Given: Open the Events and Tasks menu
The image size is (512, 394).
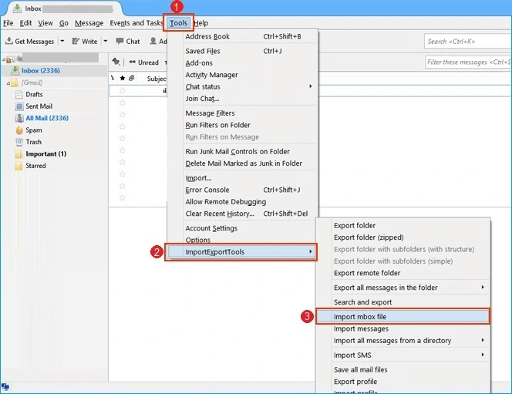Looking at the screenshot, I should coord(136,23).
